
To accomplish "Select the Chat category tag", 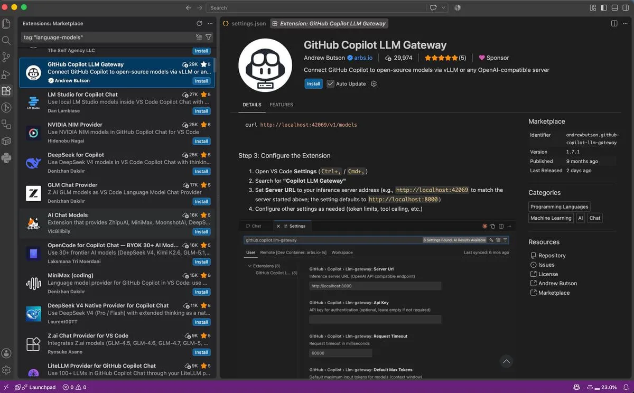I will [x=595, y=218].
